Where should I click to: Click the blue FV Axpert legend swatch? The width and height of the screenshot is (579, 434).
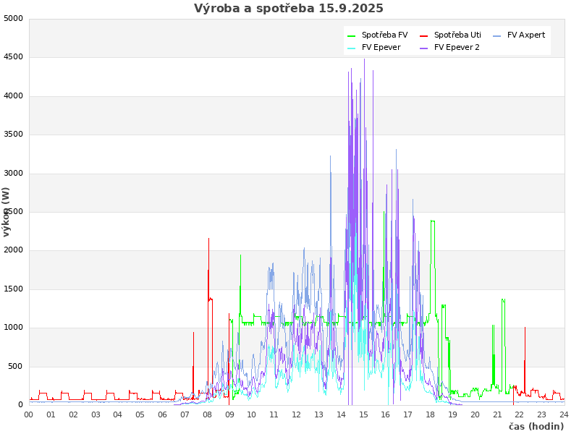[497, 35]
